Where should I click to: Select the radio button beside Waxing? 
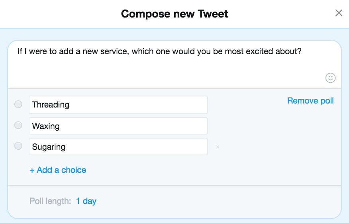pos(18,125)
